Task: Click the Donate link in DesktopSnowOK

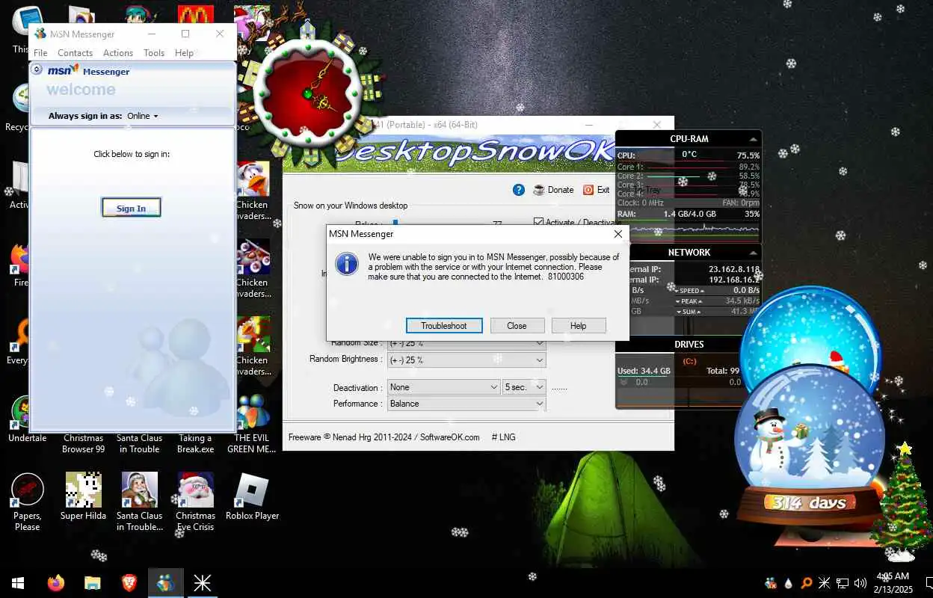Action: [554, 190]
